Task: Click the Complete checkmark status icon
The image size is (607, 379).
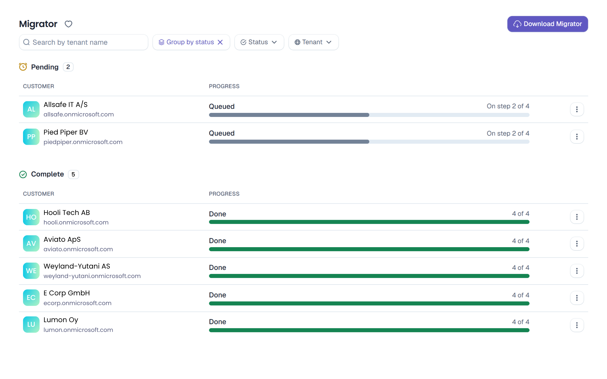Action: click(x=23, y=174)
